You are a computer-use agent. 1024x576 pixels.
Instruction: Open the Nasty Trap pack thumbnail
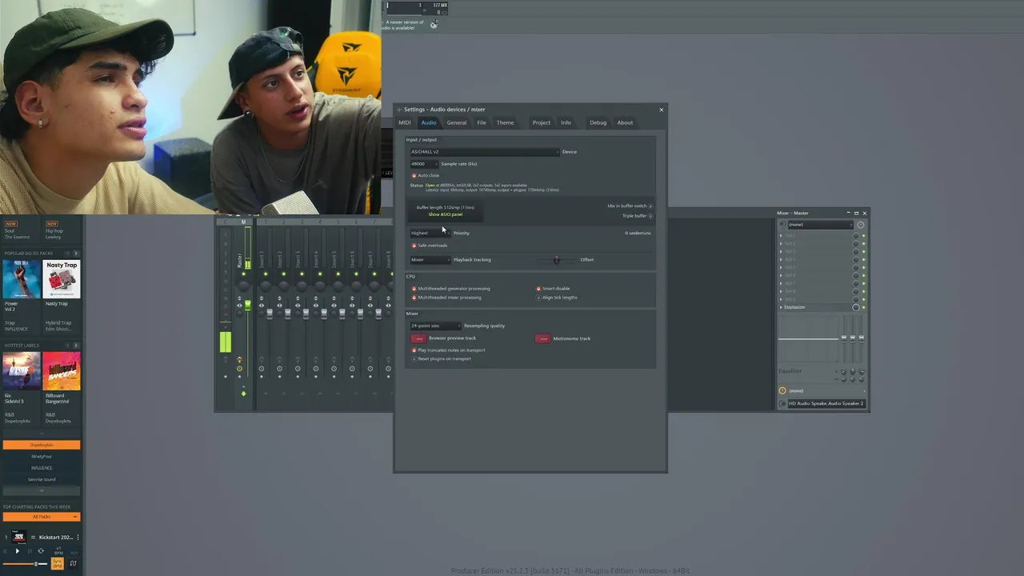point(62,279)
